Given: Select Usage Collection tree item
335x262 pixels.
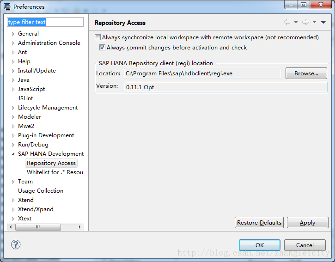Looking at the screenshot, I should click(x=41, y=191).
